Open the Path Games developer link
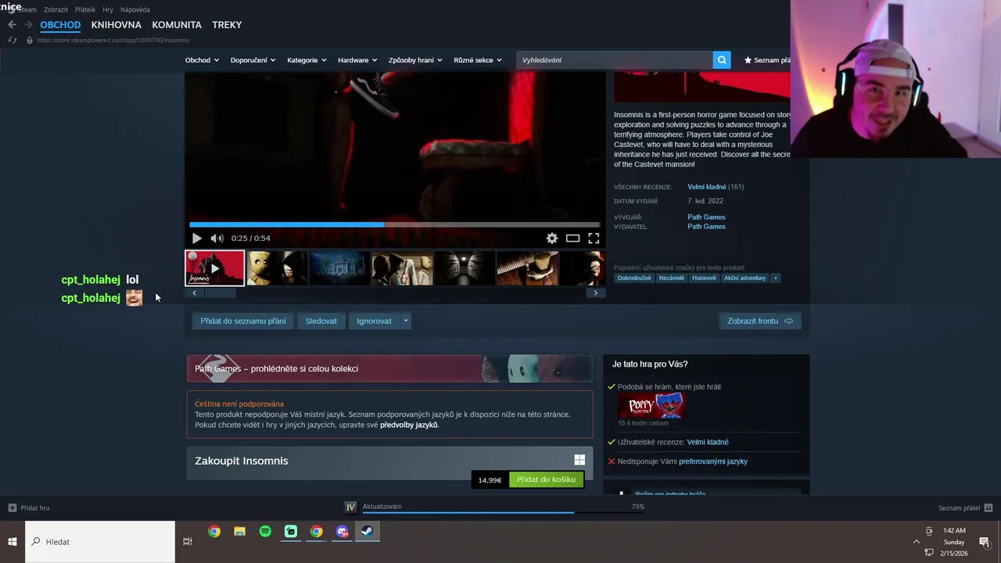The image size is (1001, 563). (x=706, y=217)
